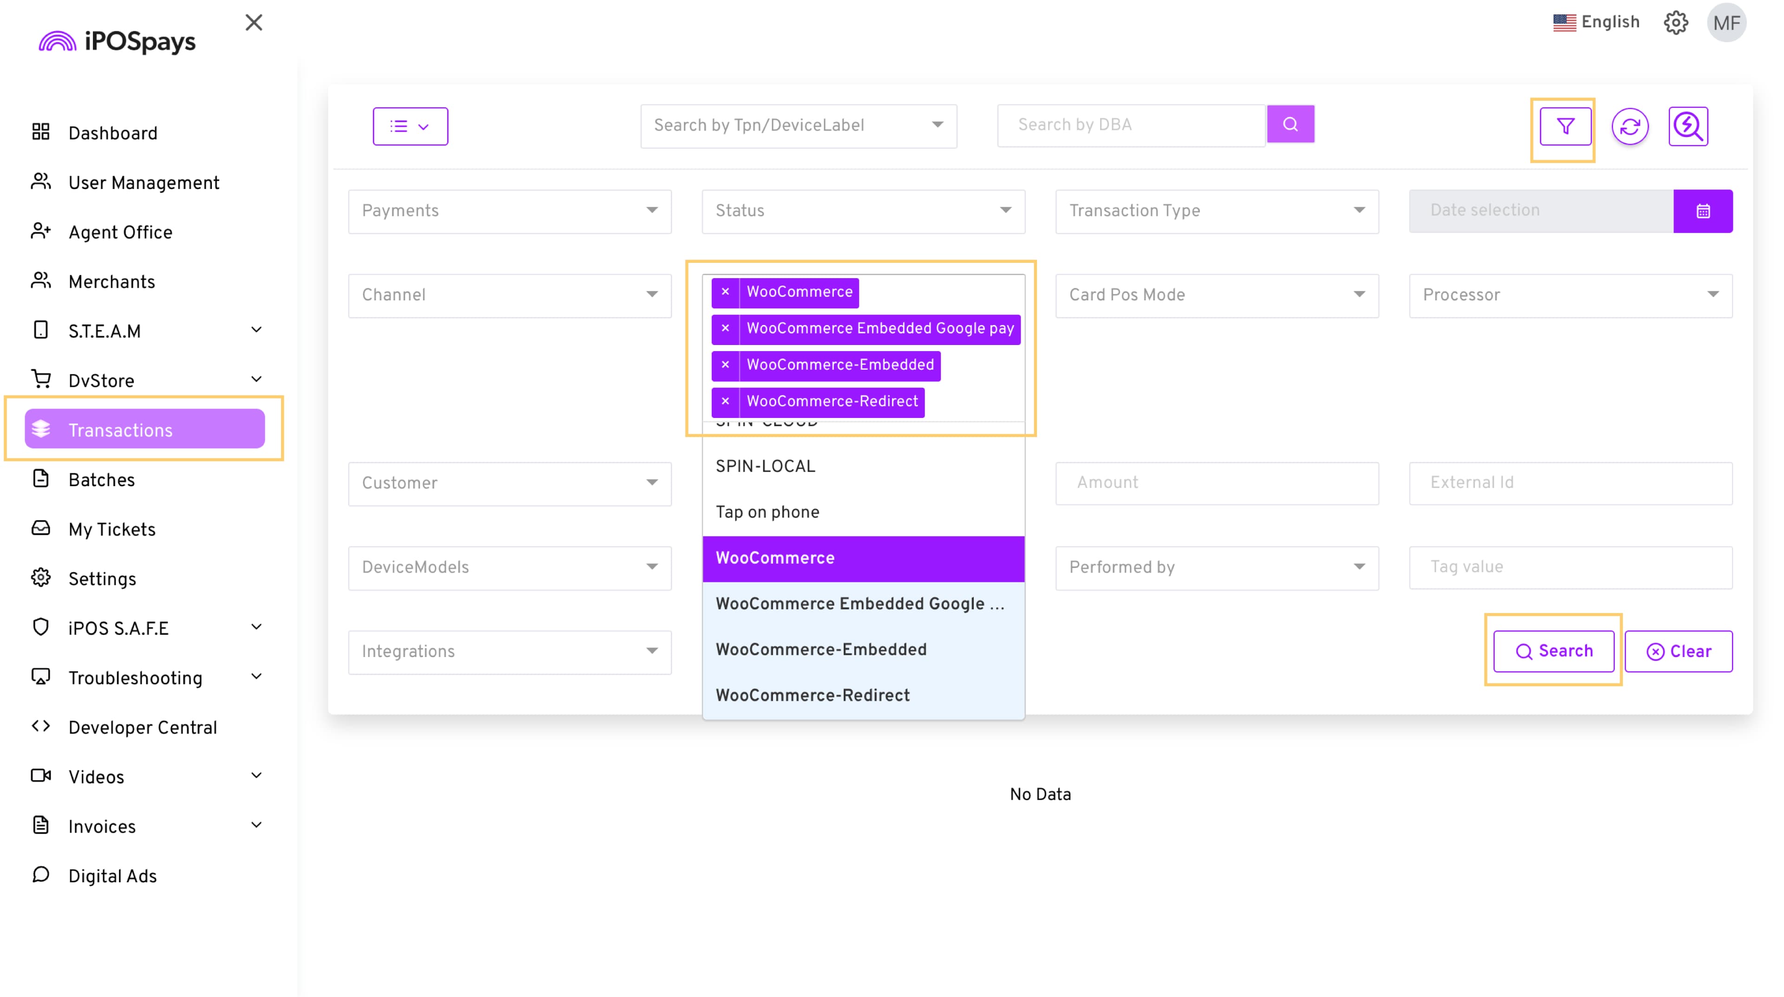Viewport: 1784px width, 997px height.
Task: Click the User Management people icon
Action: [41, 182]
